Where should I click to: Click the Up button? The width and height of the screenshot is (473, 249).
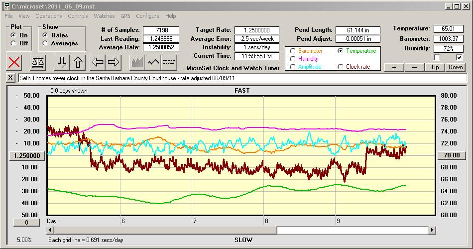435,67
